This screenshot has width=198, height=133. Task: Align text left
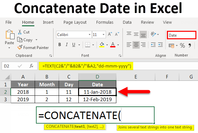tap(129, 45)
